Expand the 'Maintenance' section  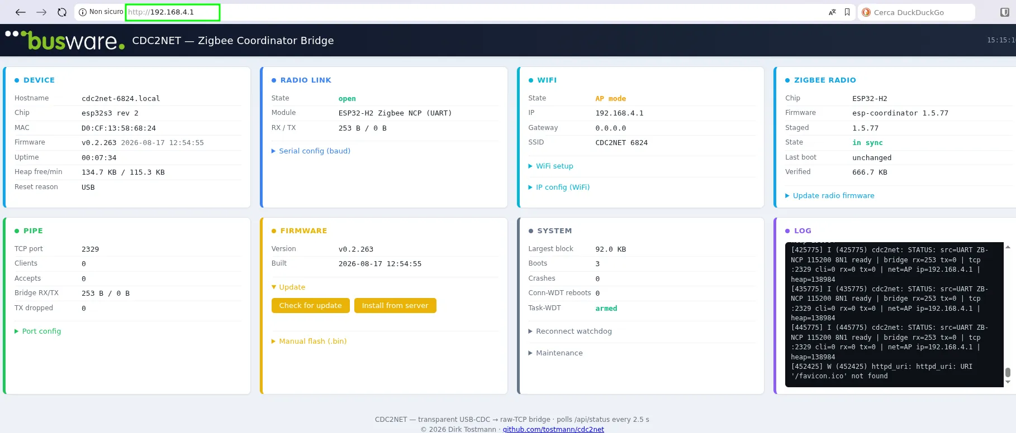click(x=556, y=353)
